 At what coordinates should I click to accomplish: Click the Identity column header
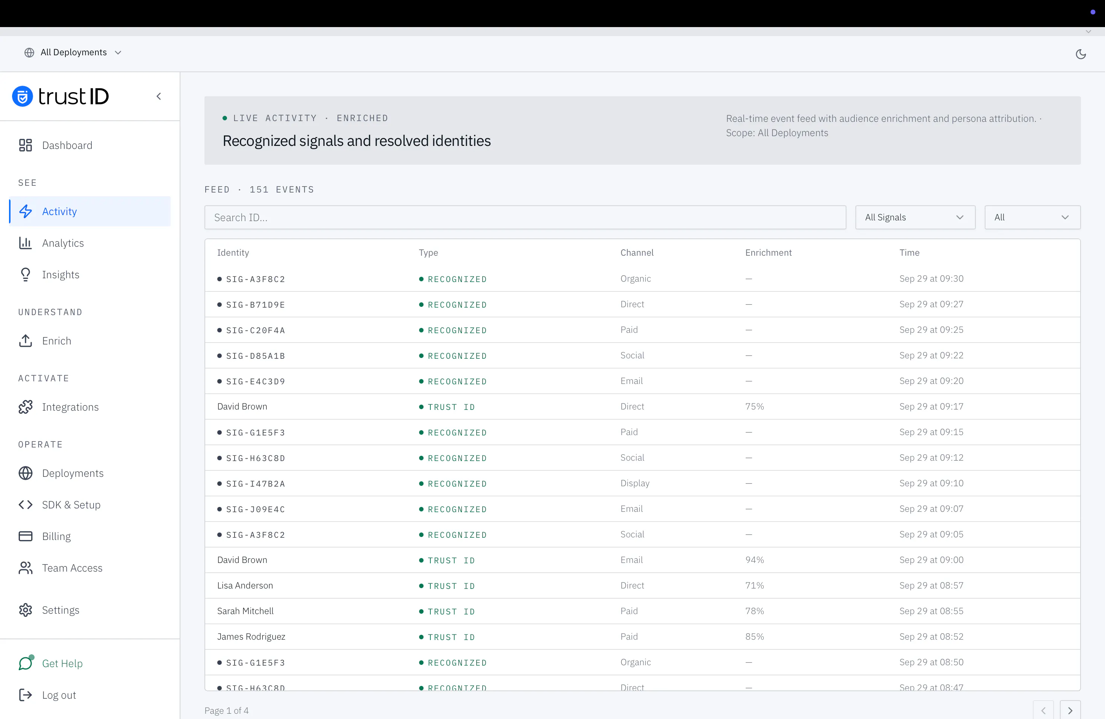(233, 252)
